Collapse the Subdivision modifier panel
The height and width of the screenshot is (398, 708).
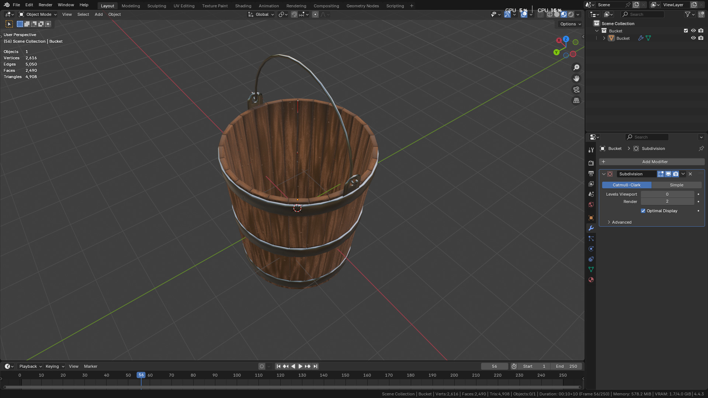(x=604, y=174)
